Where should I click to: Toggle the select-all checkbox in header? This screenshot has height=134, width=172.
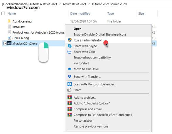[3, 13]
